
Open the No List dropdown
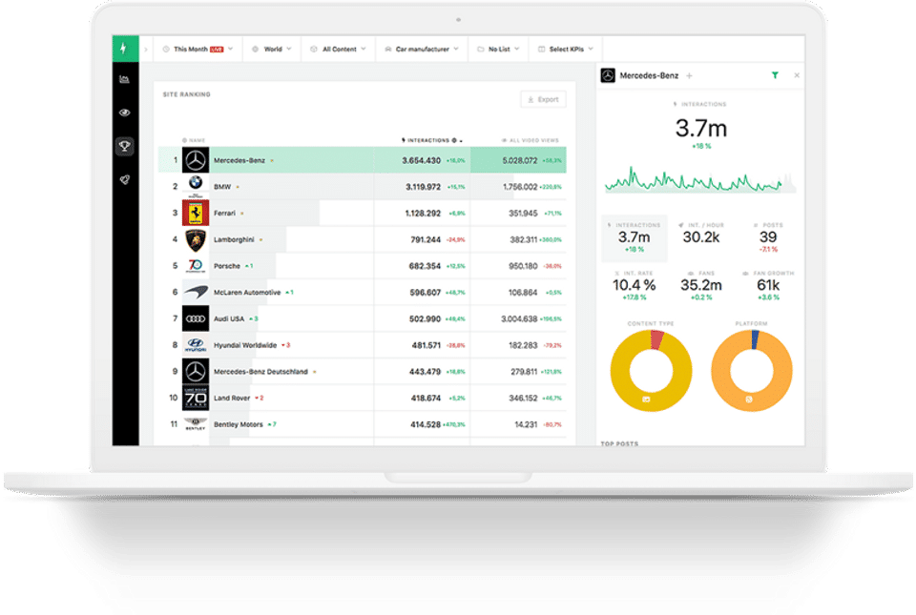click(498, 49)
